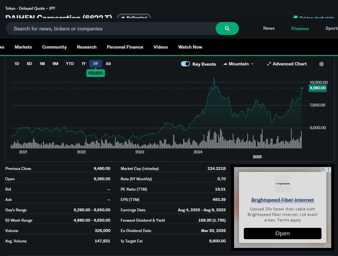This screenshot has width=338, height=256.
Task: Click the Forward Dividend & Yield value
Action: tap(212, 220)
